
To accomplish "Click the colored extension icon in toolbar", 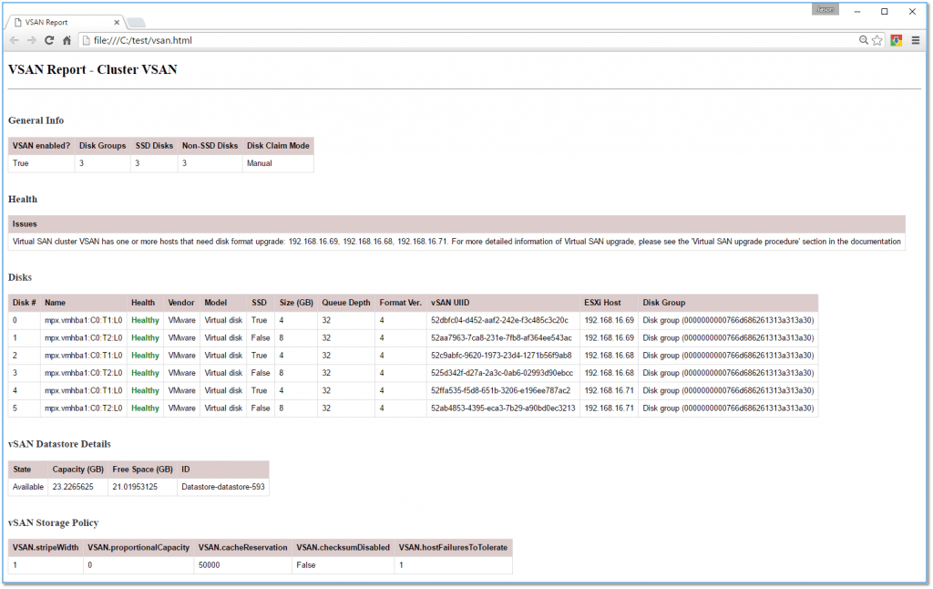I will (x=897, y=40).
